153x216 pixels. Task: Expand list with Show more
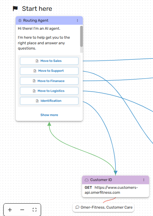click(x=49, y=115)
